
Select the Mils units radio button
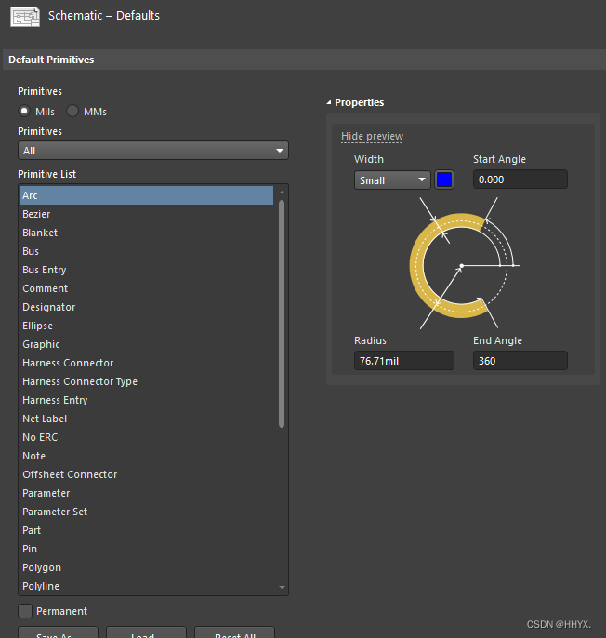coord(24,111)
